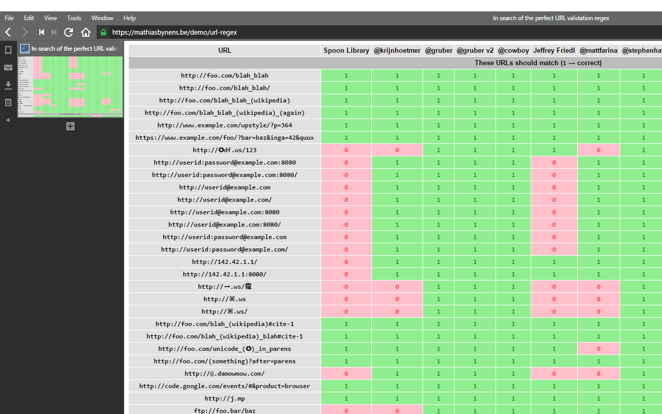Screen dimensions: 662x414
Task: Click 'These URLs should match' section heading
Action: coord(538,63)
